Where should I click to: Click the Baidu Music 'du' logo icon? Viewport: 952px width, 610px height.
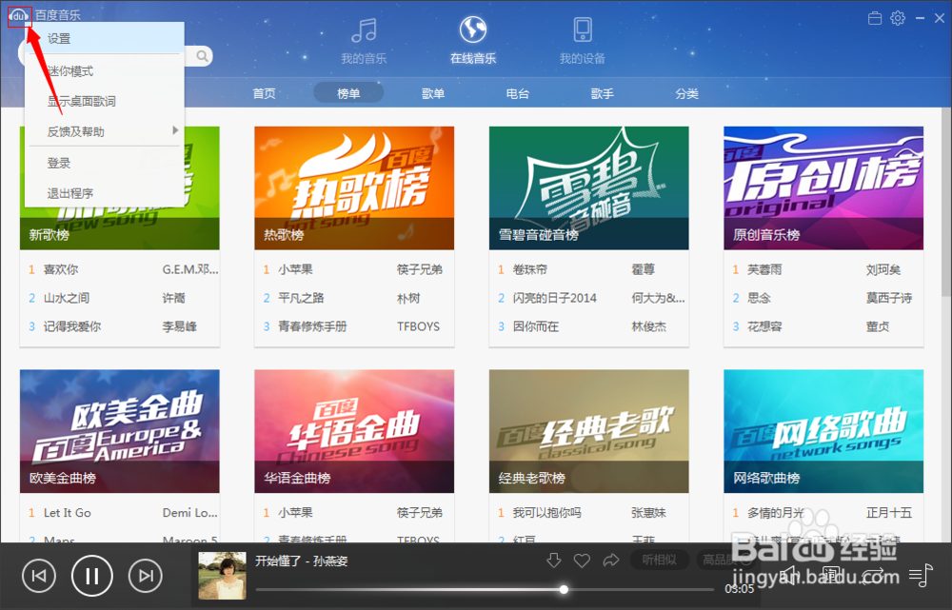tap(19, 16)
